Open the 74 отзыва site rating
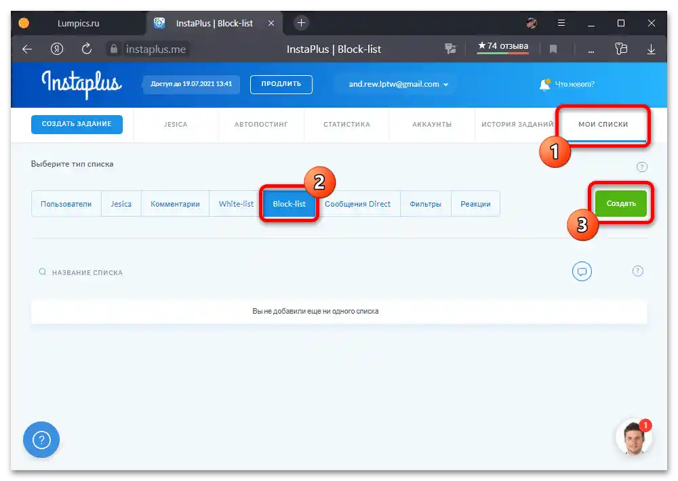Viewport: 678px width, 481px height. click(503, 47)
